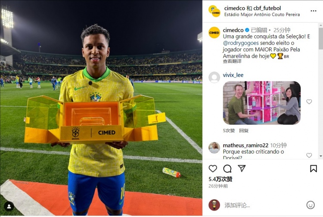
Task: Share post with paper plane icon
Action: tap(242, 168)
